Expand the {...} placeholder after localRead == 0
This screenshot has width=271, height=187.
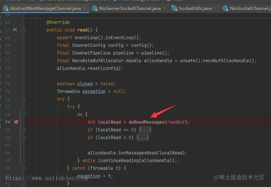(x=145, y=130)
